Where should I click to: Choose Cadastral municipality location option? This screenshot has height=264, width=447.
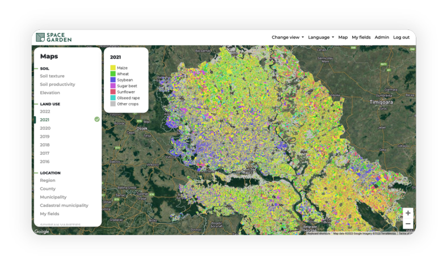tap(64, 205)
